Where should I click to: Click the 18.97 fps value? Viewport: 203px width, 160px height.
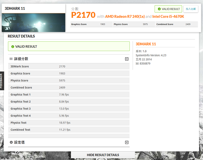(65, 123)
